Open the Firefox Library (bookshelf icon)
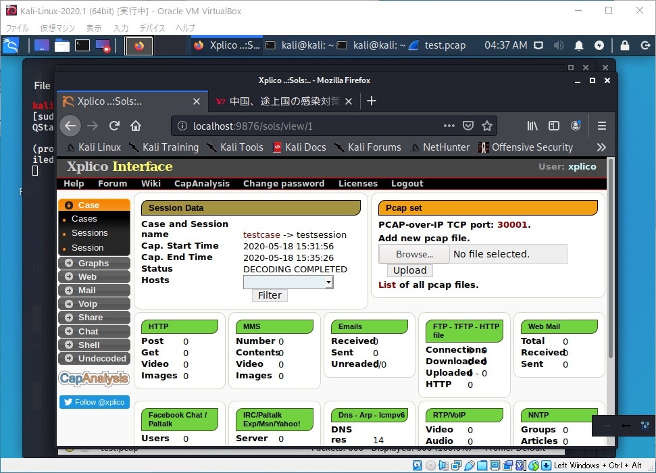This screenshot has width=656, height=473. point(532,126)
